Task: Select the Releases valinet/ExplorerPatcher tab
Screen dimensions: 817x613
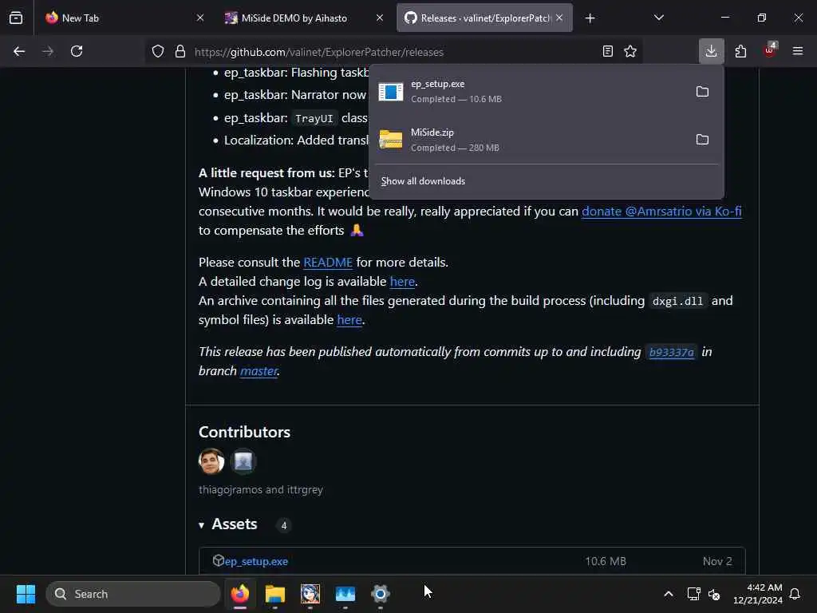Action: (484, 18)
